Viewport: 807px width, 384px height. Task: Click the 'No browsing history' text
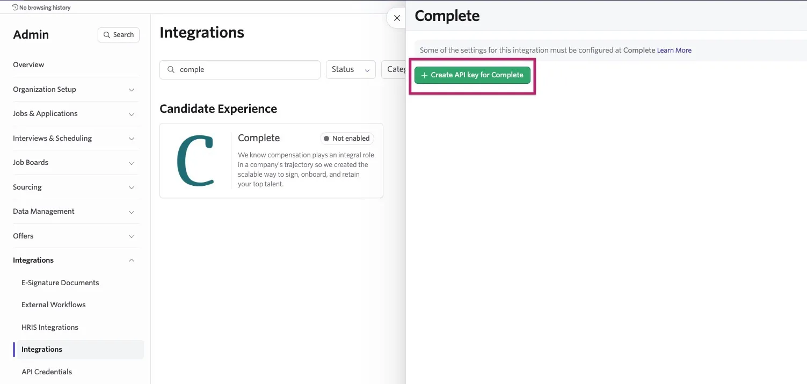click(x=45, y=8)
